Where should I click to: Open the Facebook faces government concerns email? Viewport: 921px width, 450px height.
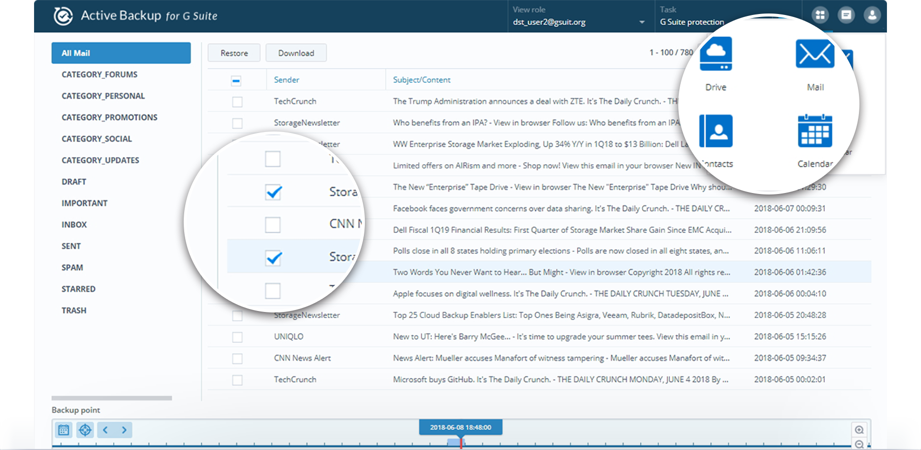(561, 208)
